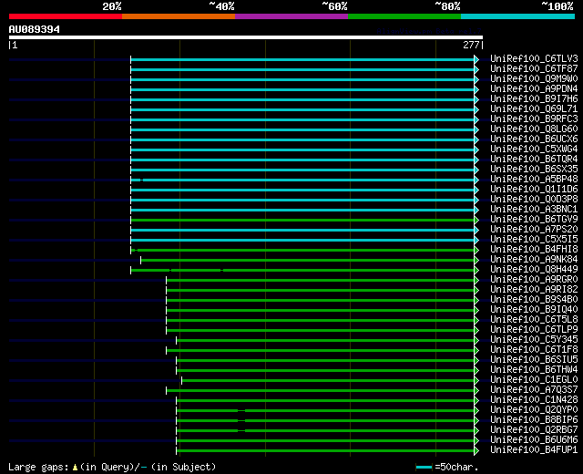Click the UniRef100_C1EGL0 label
The width and height of the screenshot is (583, 474).
pyautogui.click(x=534, y=380)
